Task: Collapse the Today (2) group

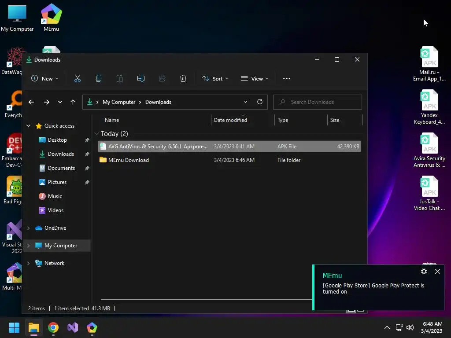Action: [96, 134]
